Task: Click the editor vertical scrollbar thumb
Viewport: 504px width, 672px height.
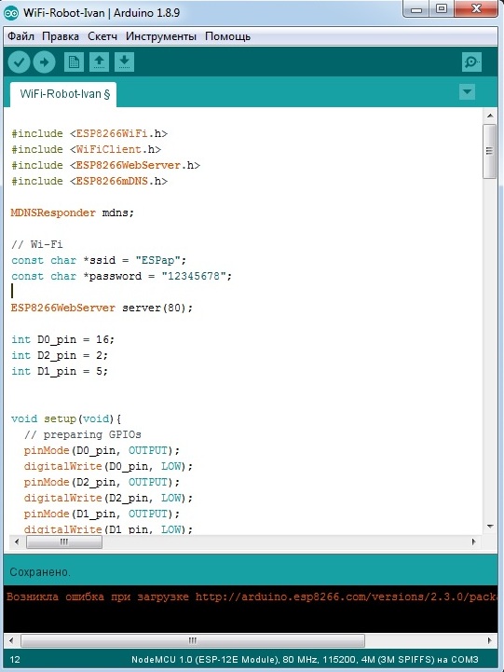Action: [x=489, y=151]
